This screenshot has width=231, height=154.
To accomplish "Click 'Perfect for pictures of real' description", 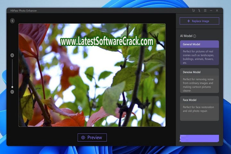I will pyautogui.click(x=199, y=57).
